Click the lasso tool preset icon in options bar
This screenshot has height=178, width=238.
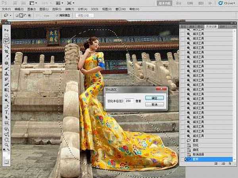6,15
